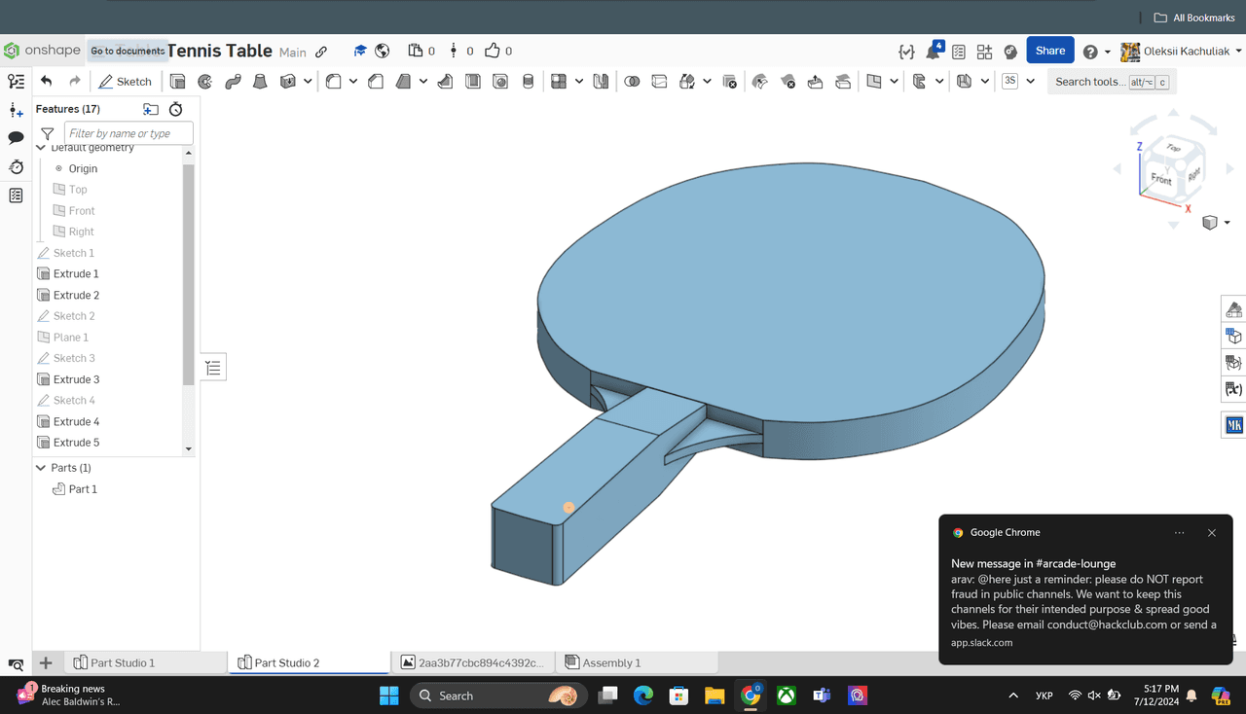The image size is (1246, 714).
Task: Collapse the Parts (1) section
Action: pyautogui.click(x=41, y=468)
